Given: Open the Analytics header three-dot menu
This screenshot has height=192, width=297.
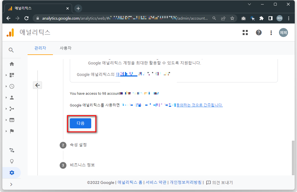Looking at the screenshot, I should pos(271,33).
